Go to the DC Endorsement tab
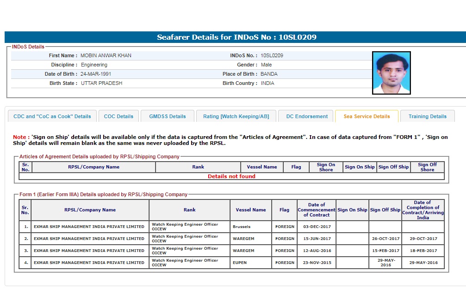Viewport: 466px width, 288px height. (x=306, y=116)
